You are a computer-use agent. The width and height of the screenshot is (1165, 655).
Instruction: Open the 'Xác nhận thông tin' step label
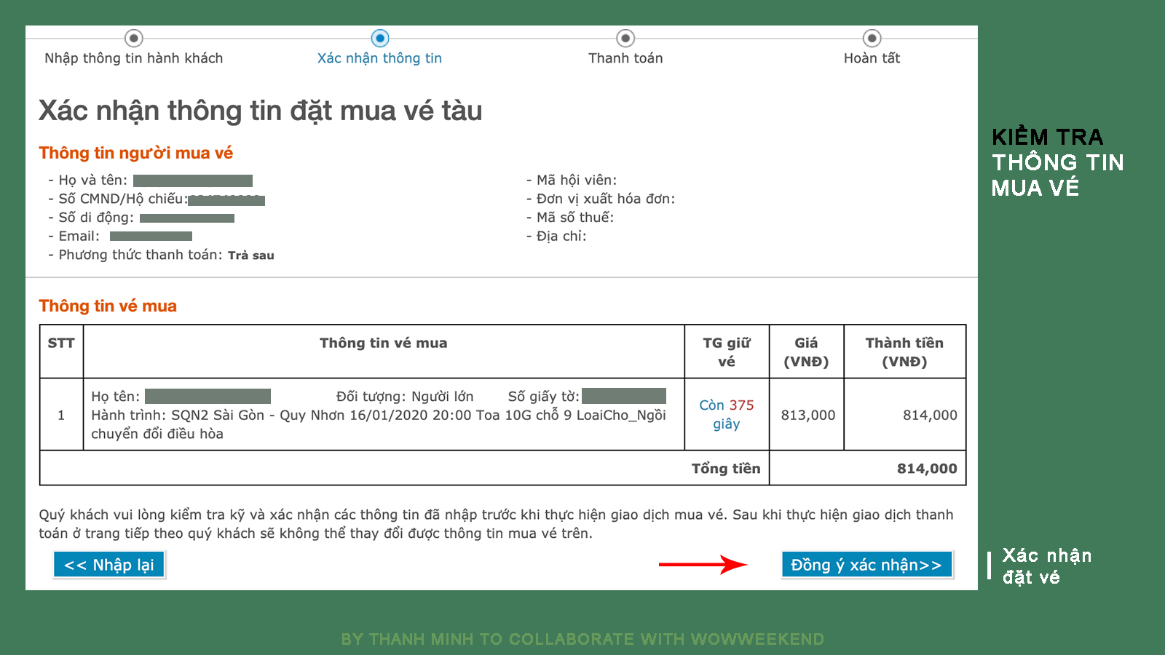pyautogui.click(x=379, y=58)
